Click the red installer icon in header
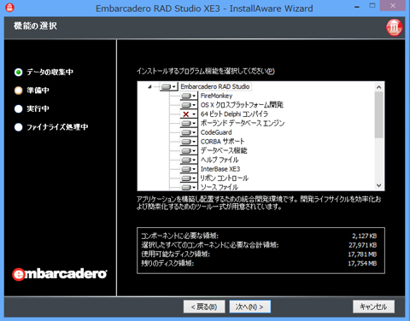410x321 pixels. 395,27
